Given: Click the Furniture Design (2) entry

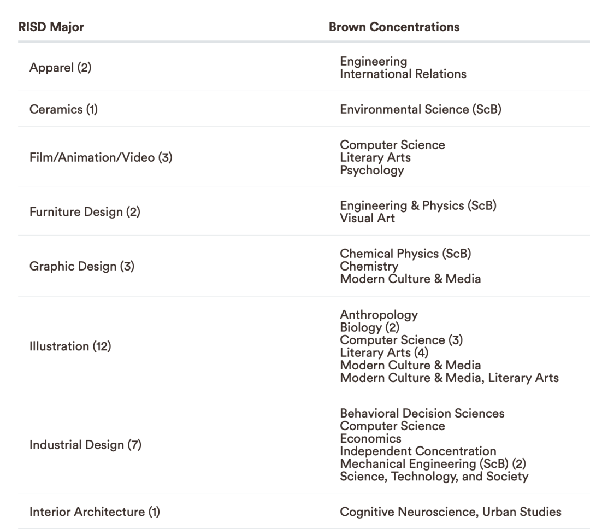Looking at the screenshot, I should pos(85,211).
